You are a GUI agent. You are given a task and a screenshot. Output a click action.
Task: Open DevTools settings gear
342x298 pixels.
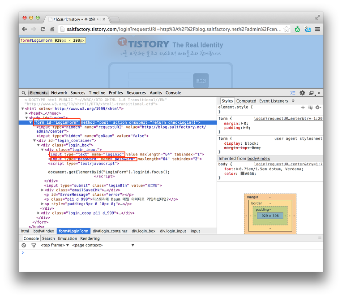[302, 93]
